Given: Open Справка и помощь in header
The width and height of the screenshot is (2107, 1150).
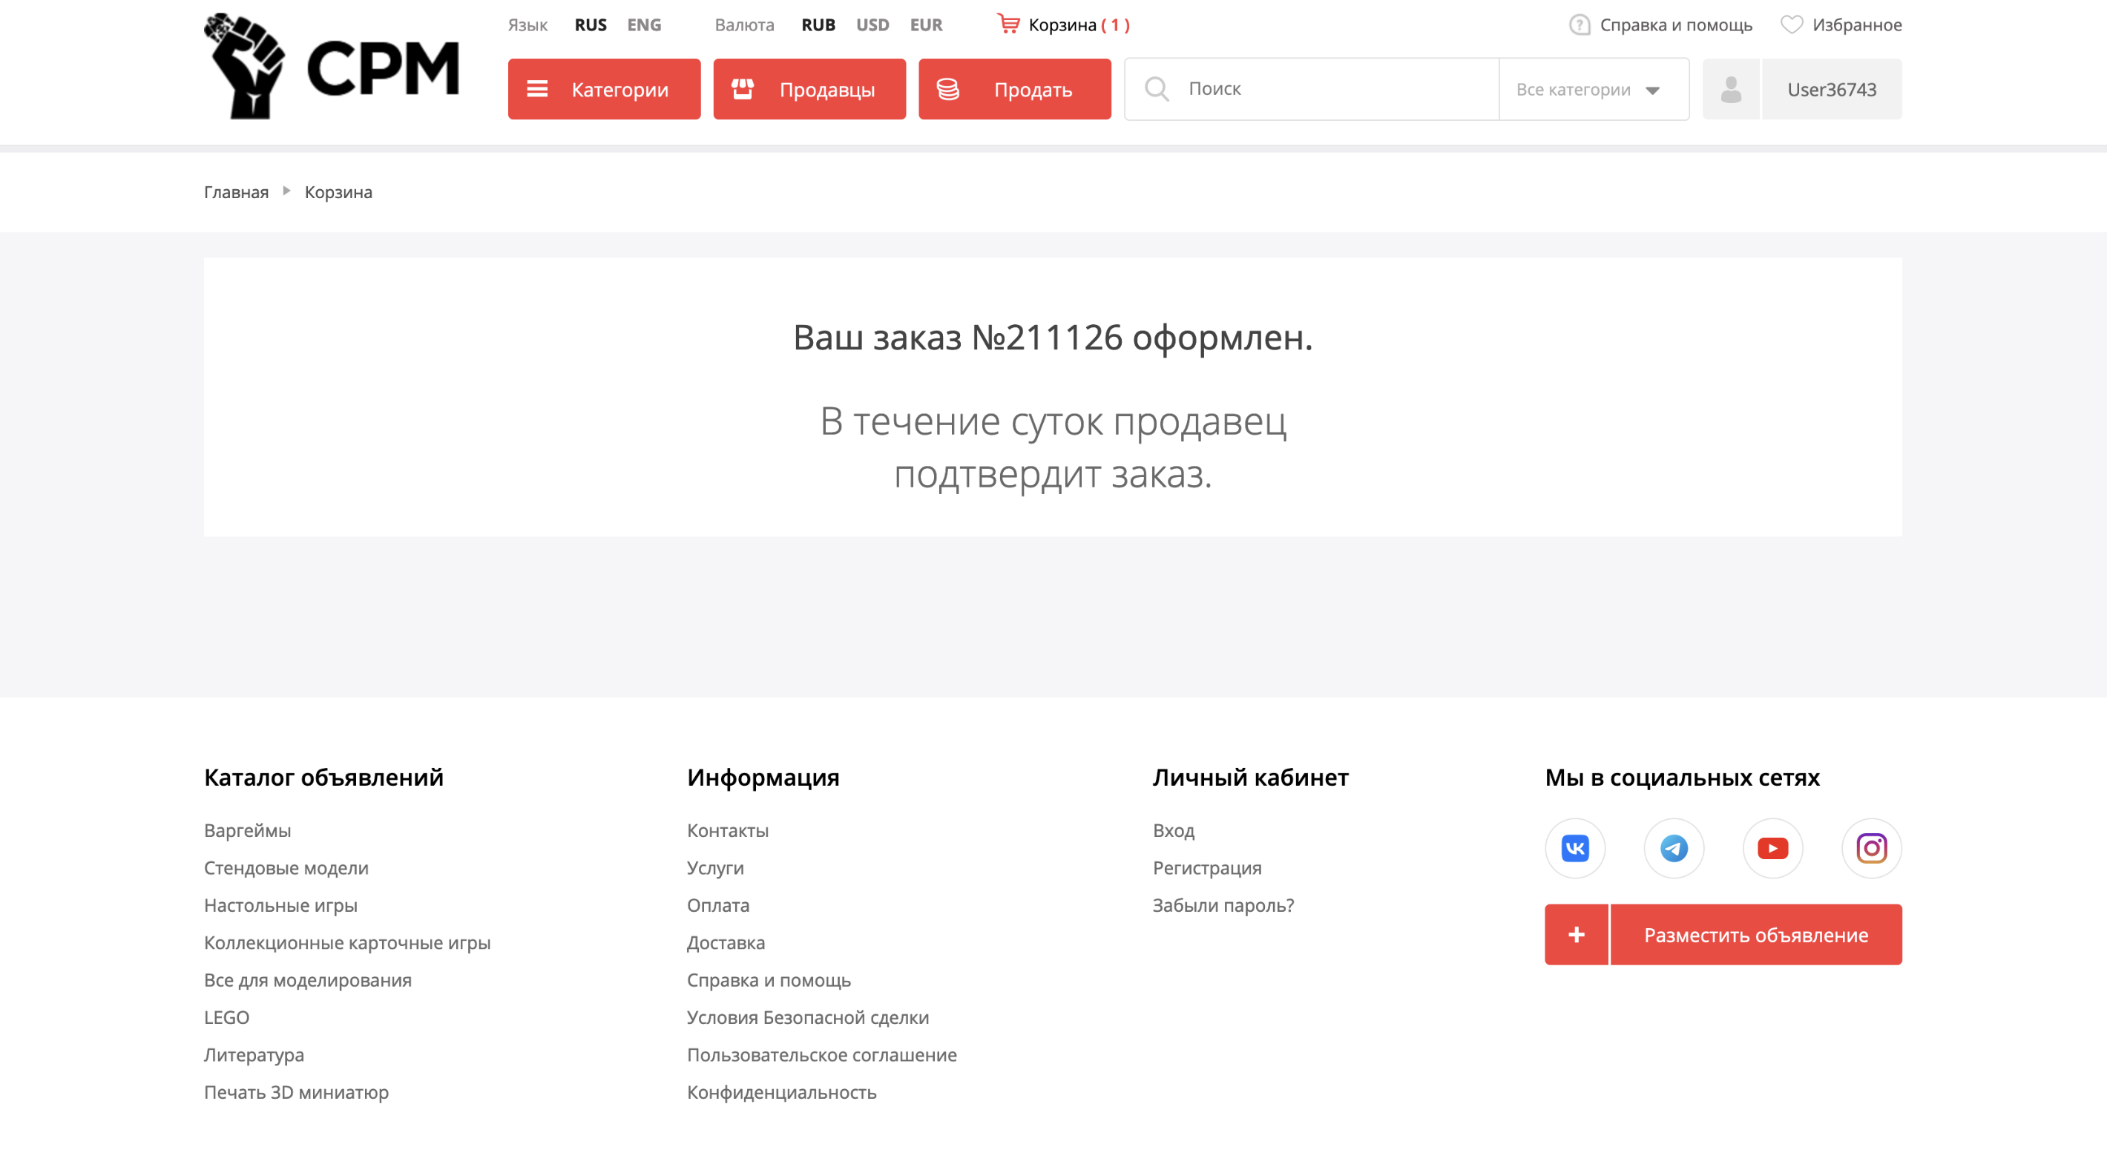Looking at the screenshot, I should coord(1676,24).
